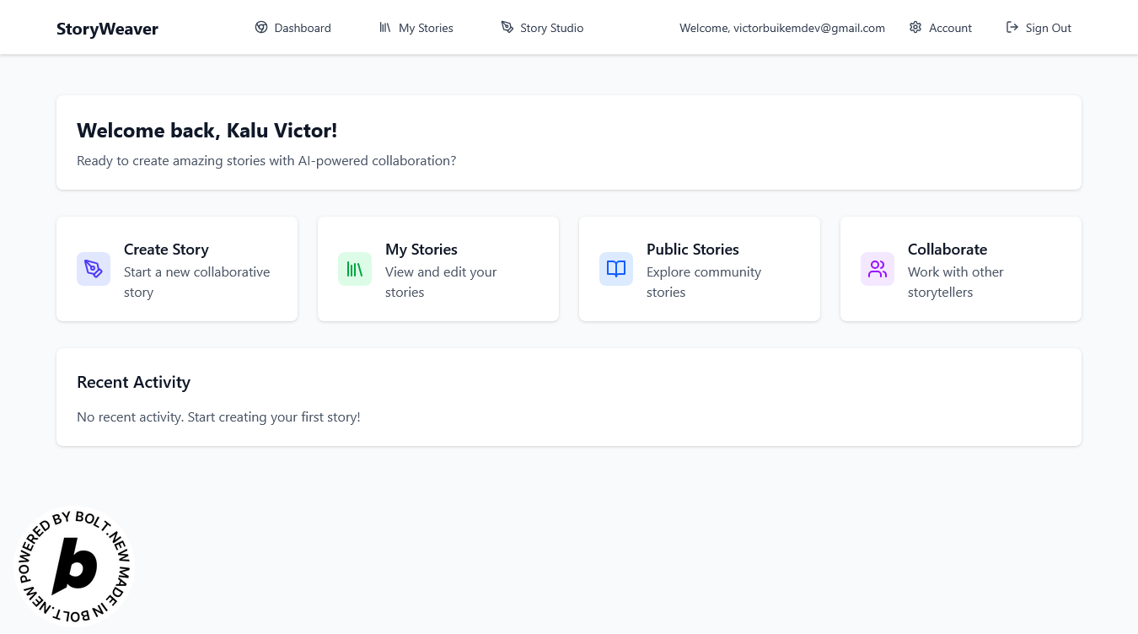The height and width of the screenshot is (634, 1138).
Task: Click the green My Stories card icon
Action: pyautogui.click(x=355, y=269)
